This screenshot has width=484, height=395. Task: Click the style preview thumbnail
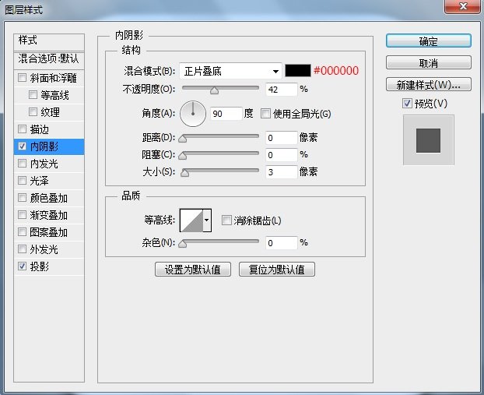pyautogui.click(x=429, y=140)
